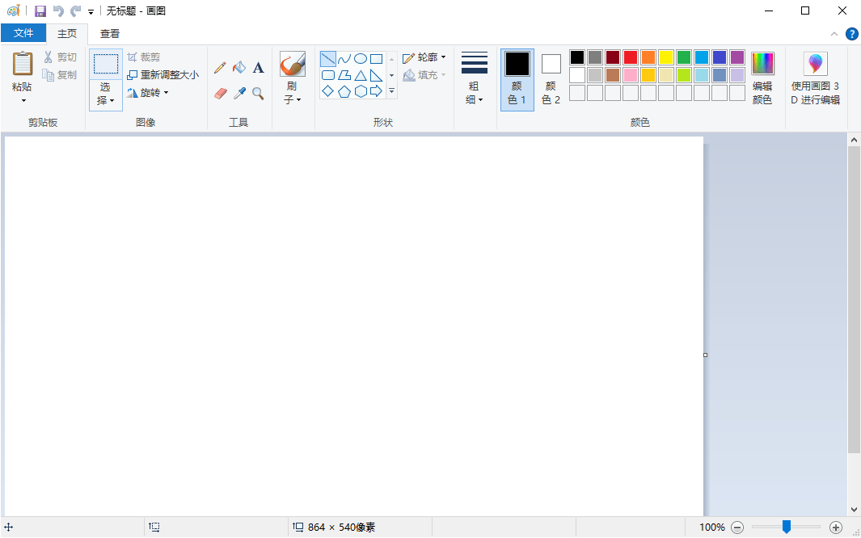Open the Help question mark icon
The height and width of the screenshot is (538, 861).
coord(851,34)
